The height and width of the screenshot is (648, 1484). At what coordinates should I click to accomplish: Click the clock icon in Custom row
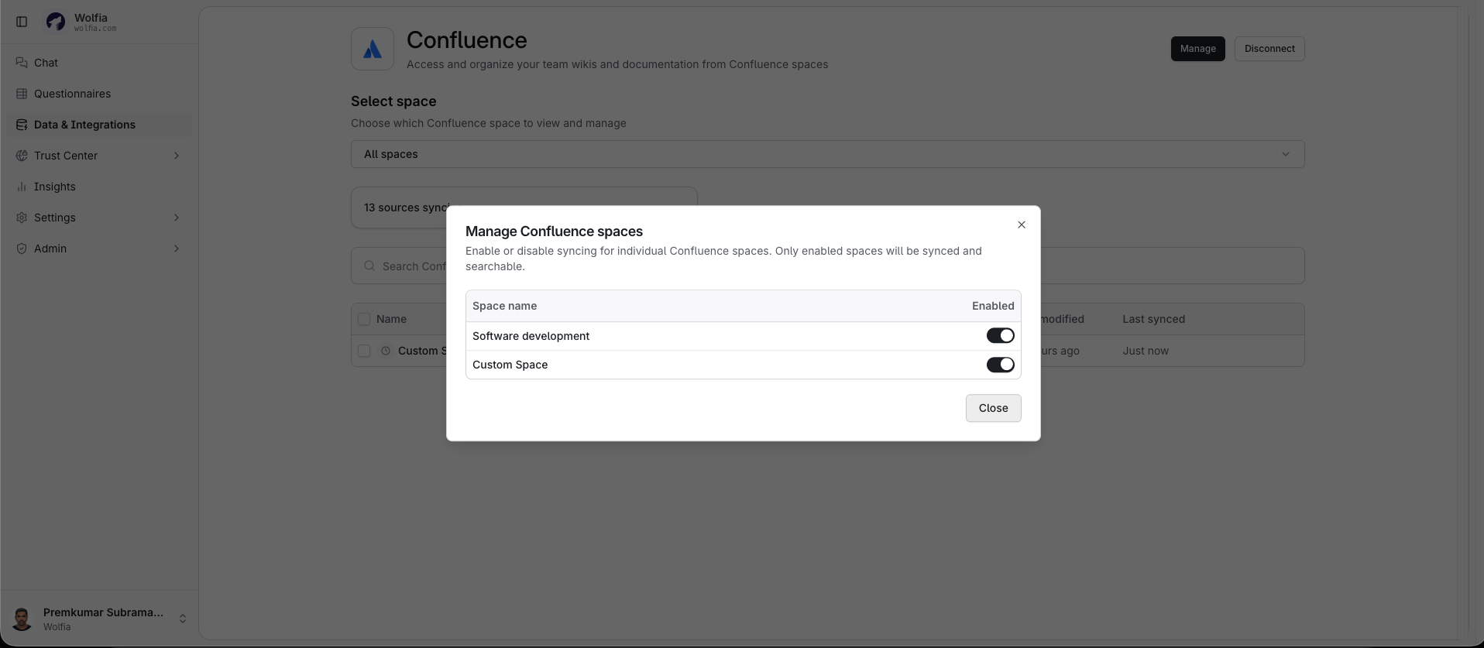(386, 351)
